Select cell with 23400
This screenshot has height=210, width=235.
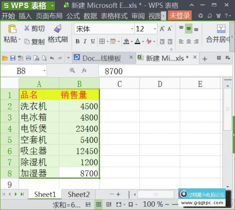(79, 129)
